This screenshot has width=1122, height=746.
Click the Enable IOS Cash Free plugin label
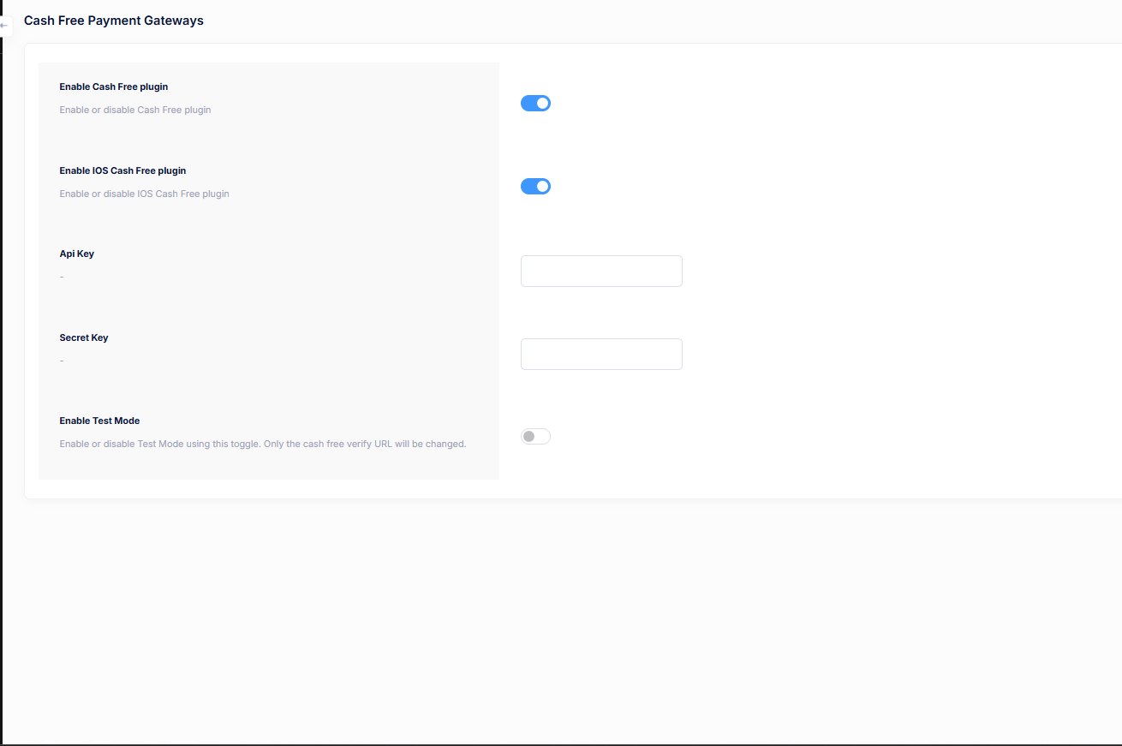click(x=122, y=170)
